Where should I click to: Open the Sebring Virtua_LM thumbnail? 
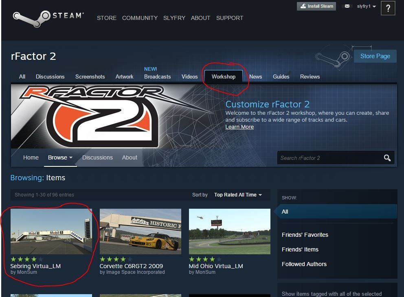(x=51, y=231)
